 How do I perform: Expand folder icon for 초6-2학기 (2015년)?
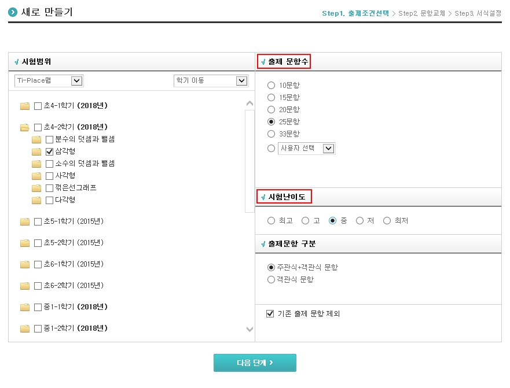pyautogui.click(x=25, y=286)
